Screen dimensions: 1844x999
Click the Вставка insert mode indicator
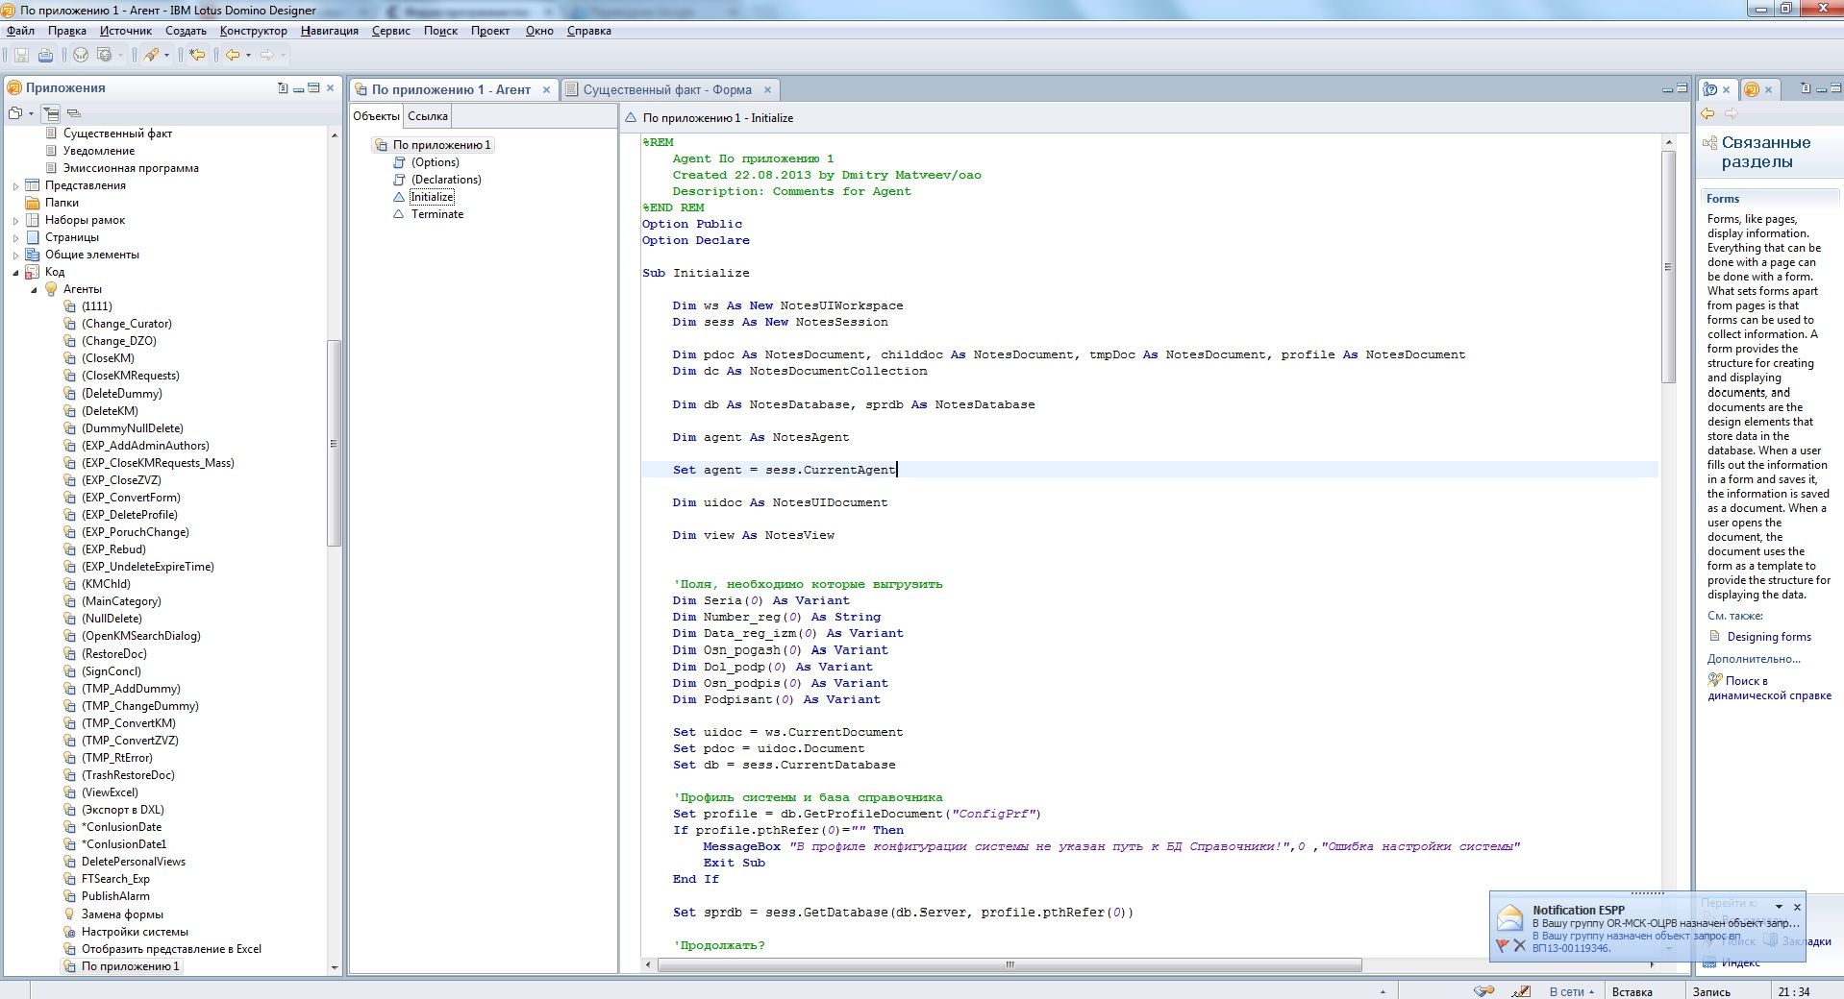(x=1632, y=991)
